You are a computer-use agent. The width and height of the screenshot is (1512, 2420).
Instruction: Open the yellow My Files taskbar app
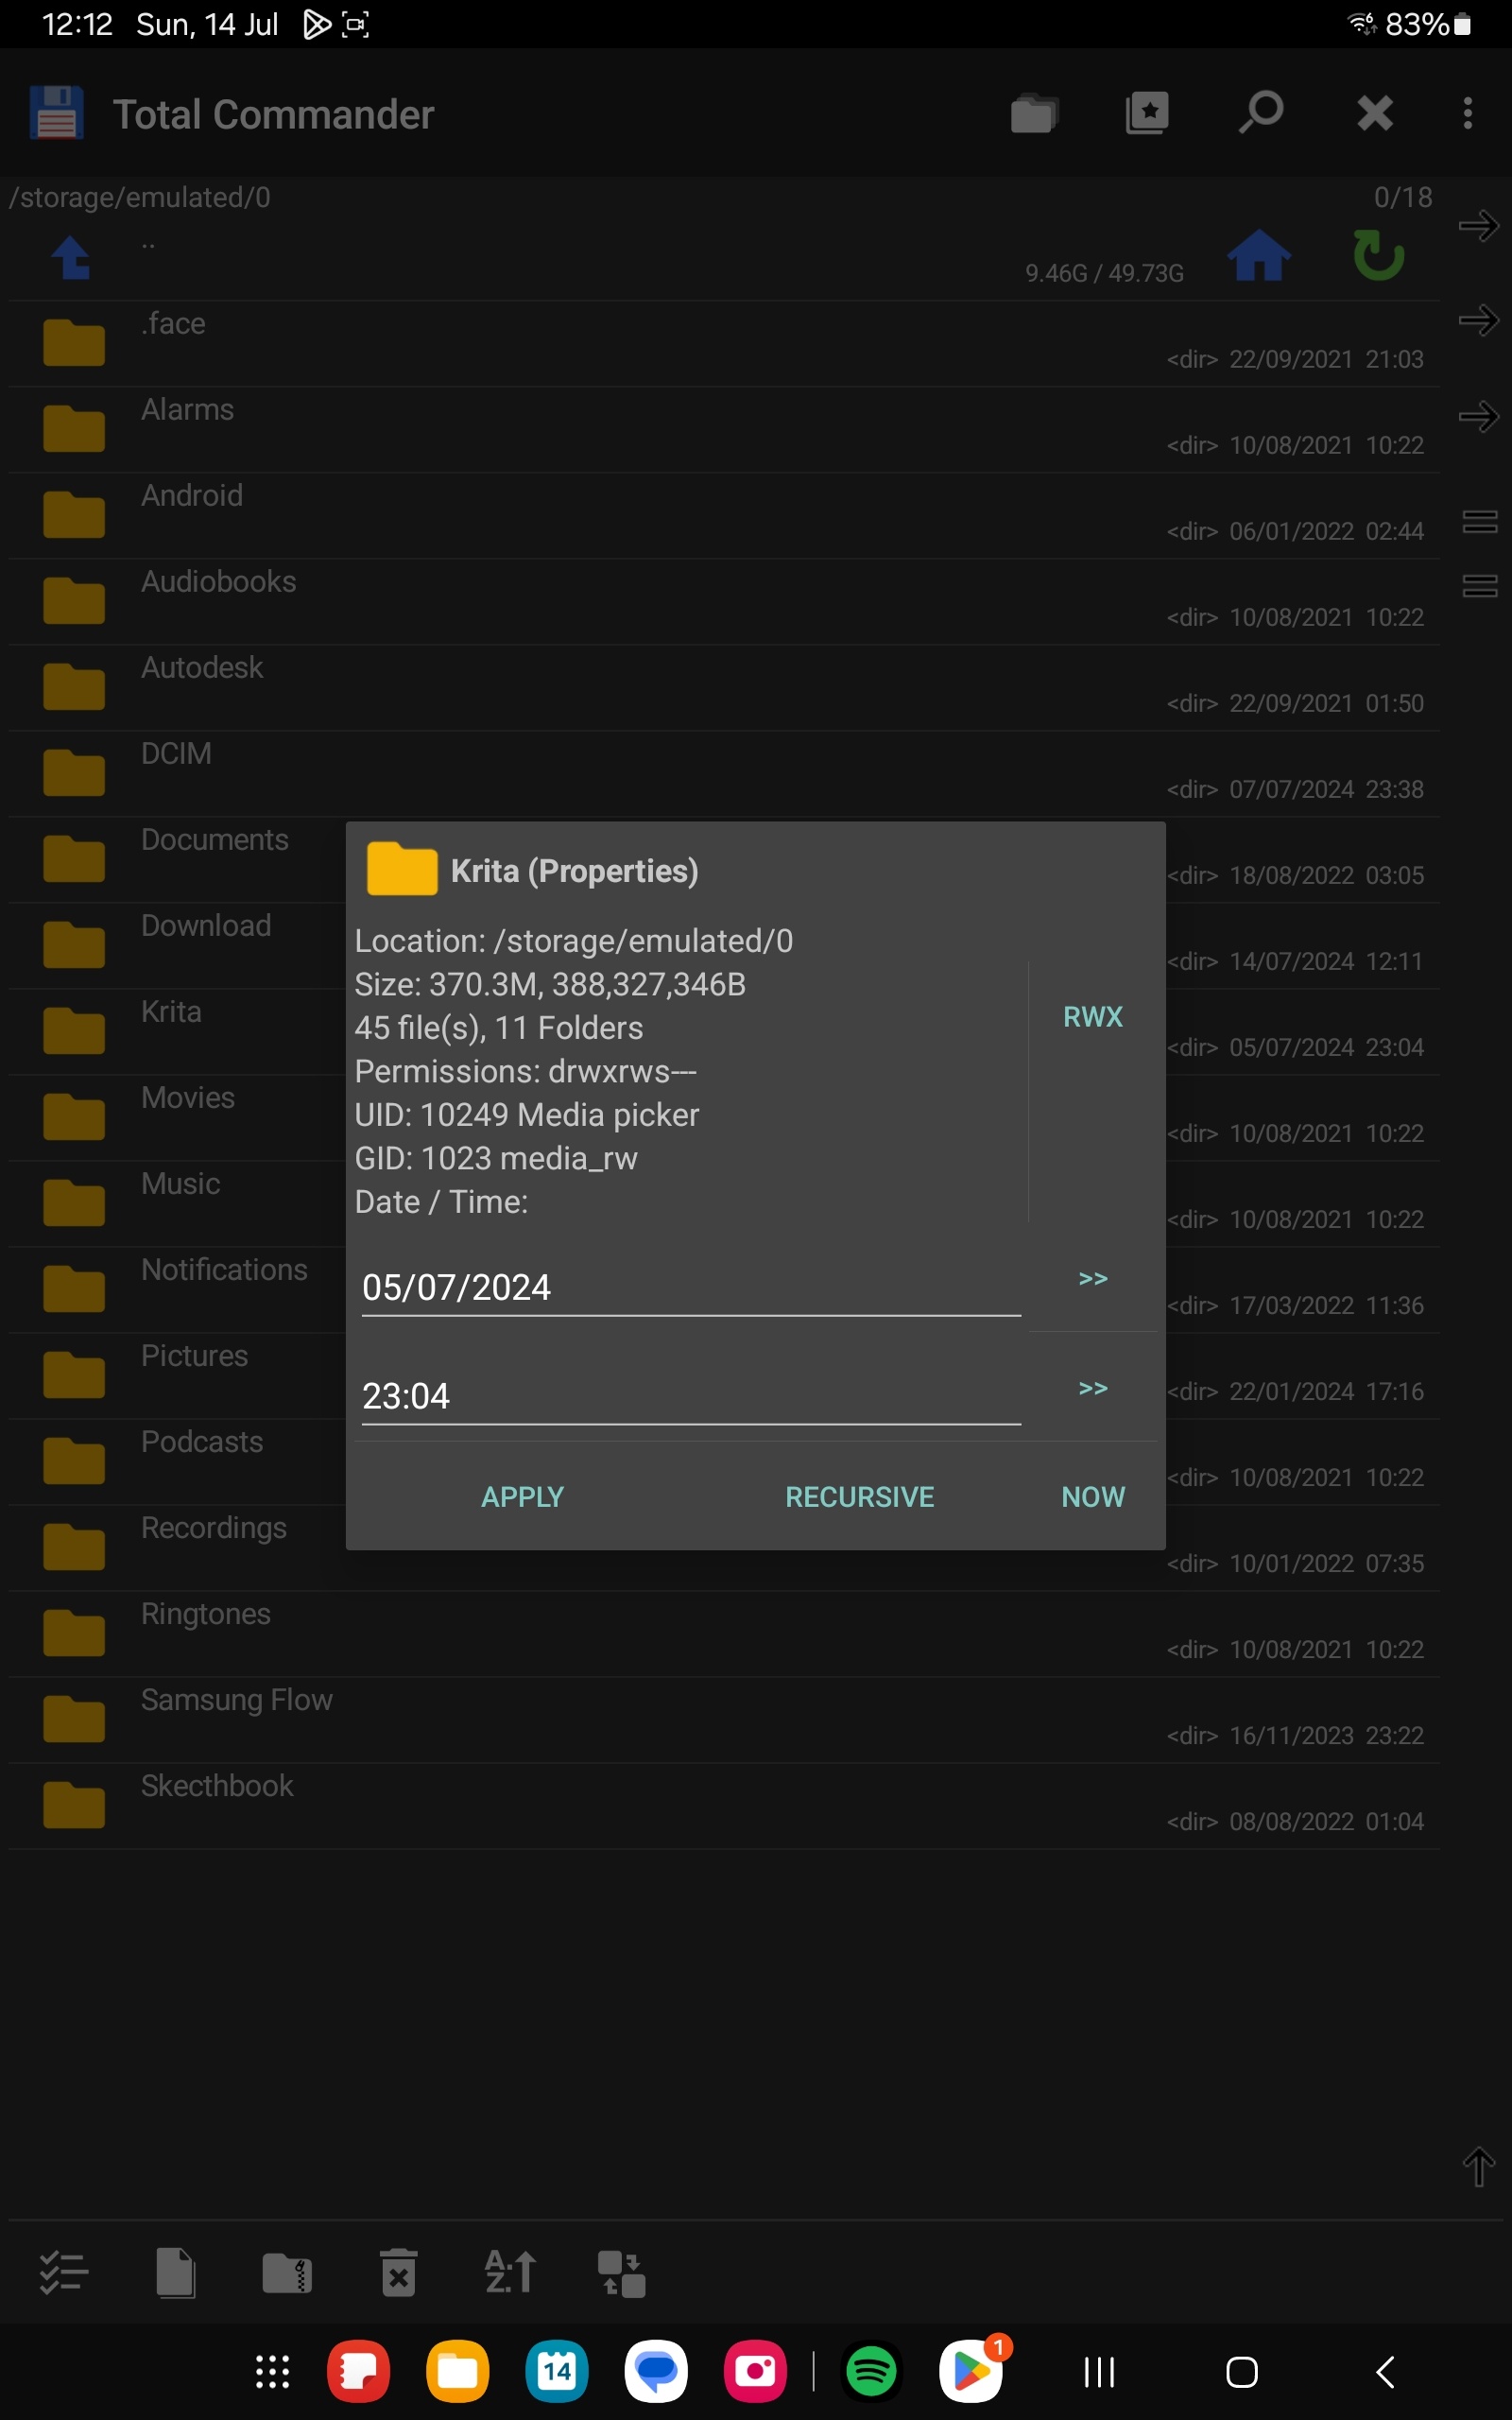[x=458, y=2371]
